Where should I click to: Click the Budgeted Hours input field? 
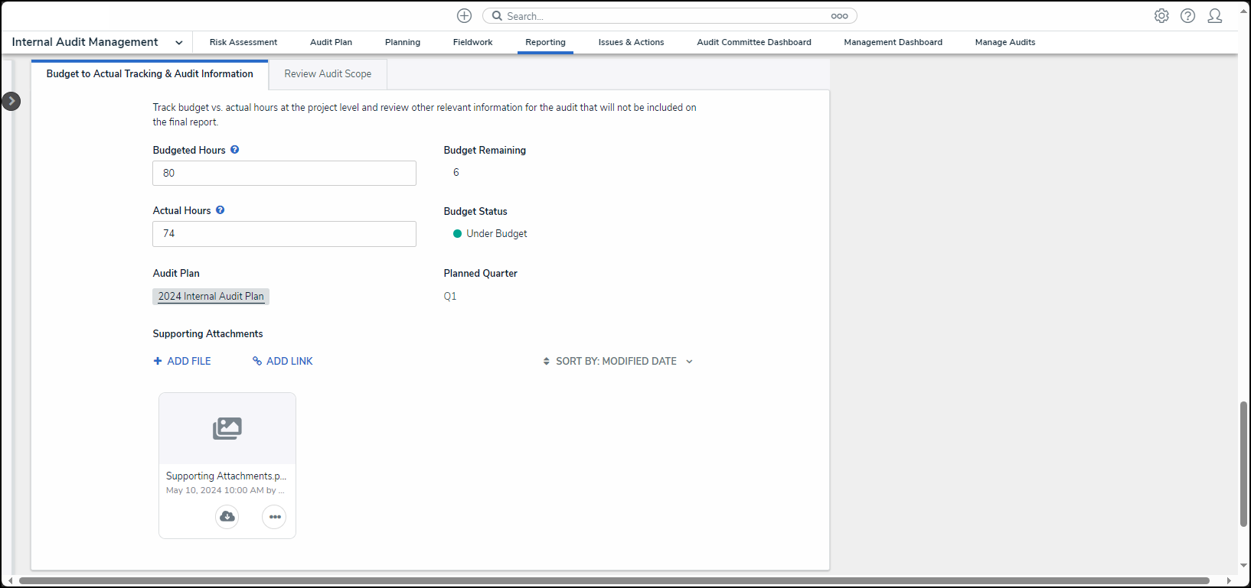[284, 174]
